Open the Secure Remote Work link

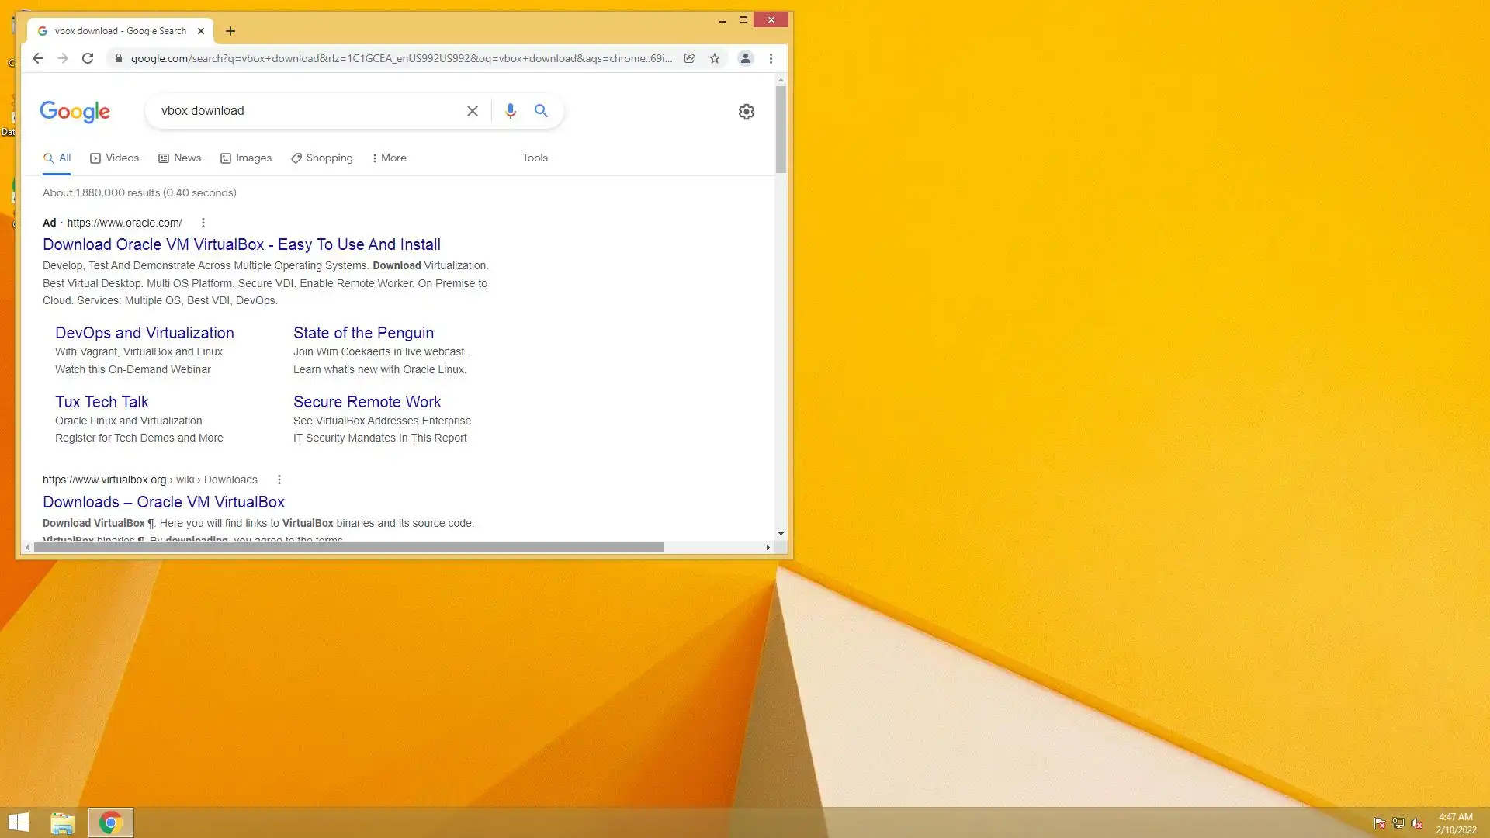click(x=366, y=402)
